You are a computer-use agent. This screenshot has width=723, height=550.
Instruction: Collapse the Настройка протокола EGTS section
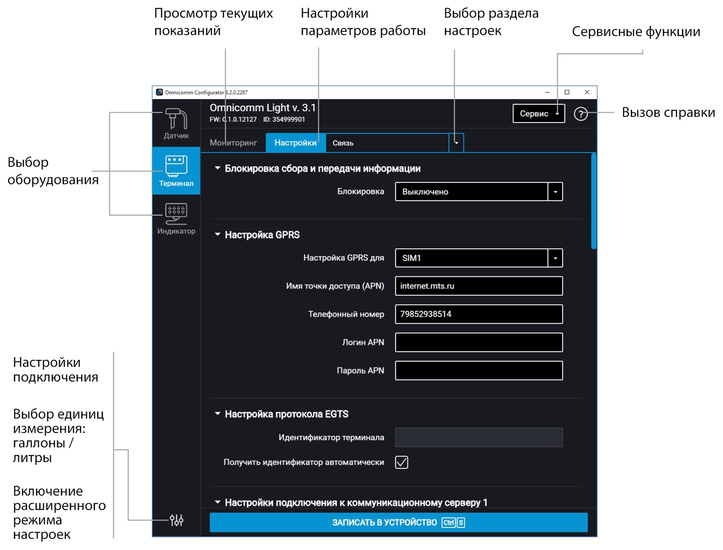[x=218, y=413]
